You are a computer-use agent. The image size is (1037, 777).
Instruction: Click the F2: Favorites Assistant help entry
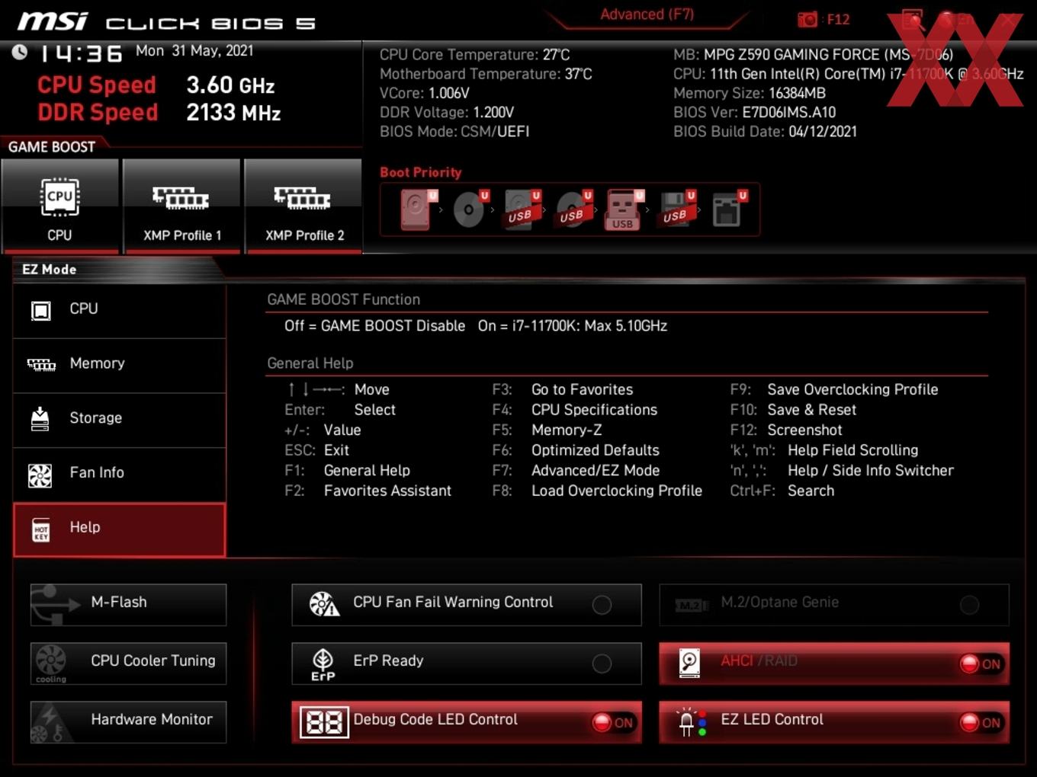(x=368, y=491)
